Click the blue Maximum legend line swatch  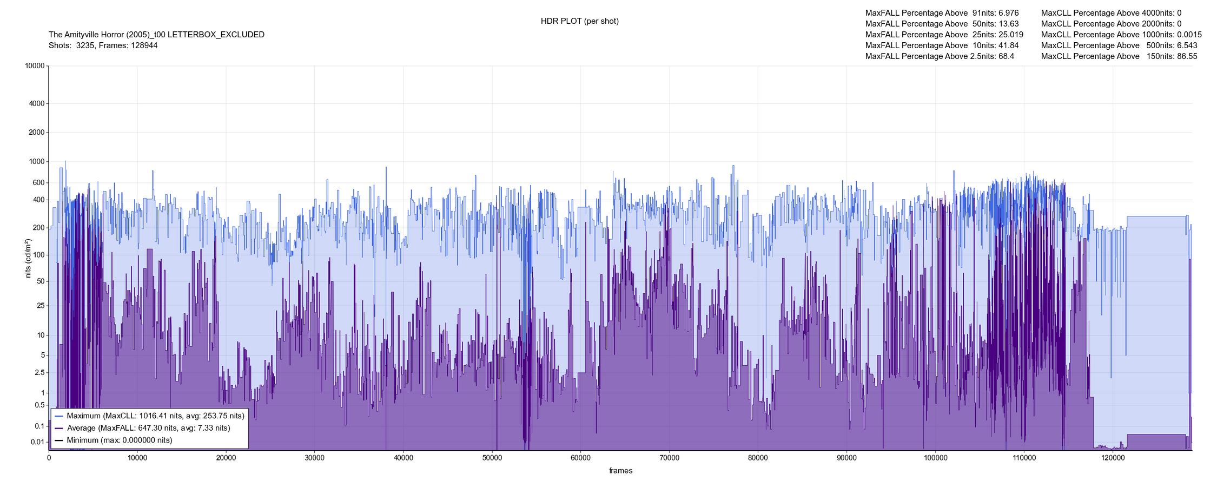click(59, 416)
